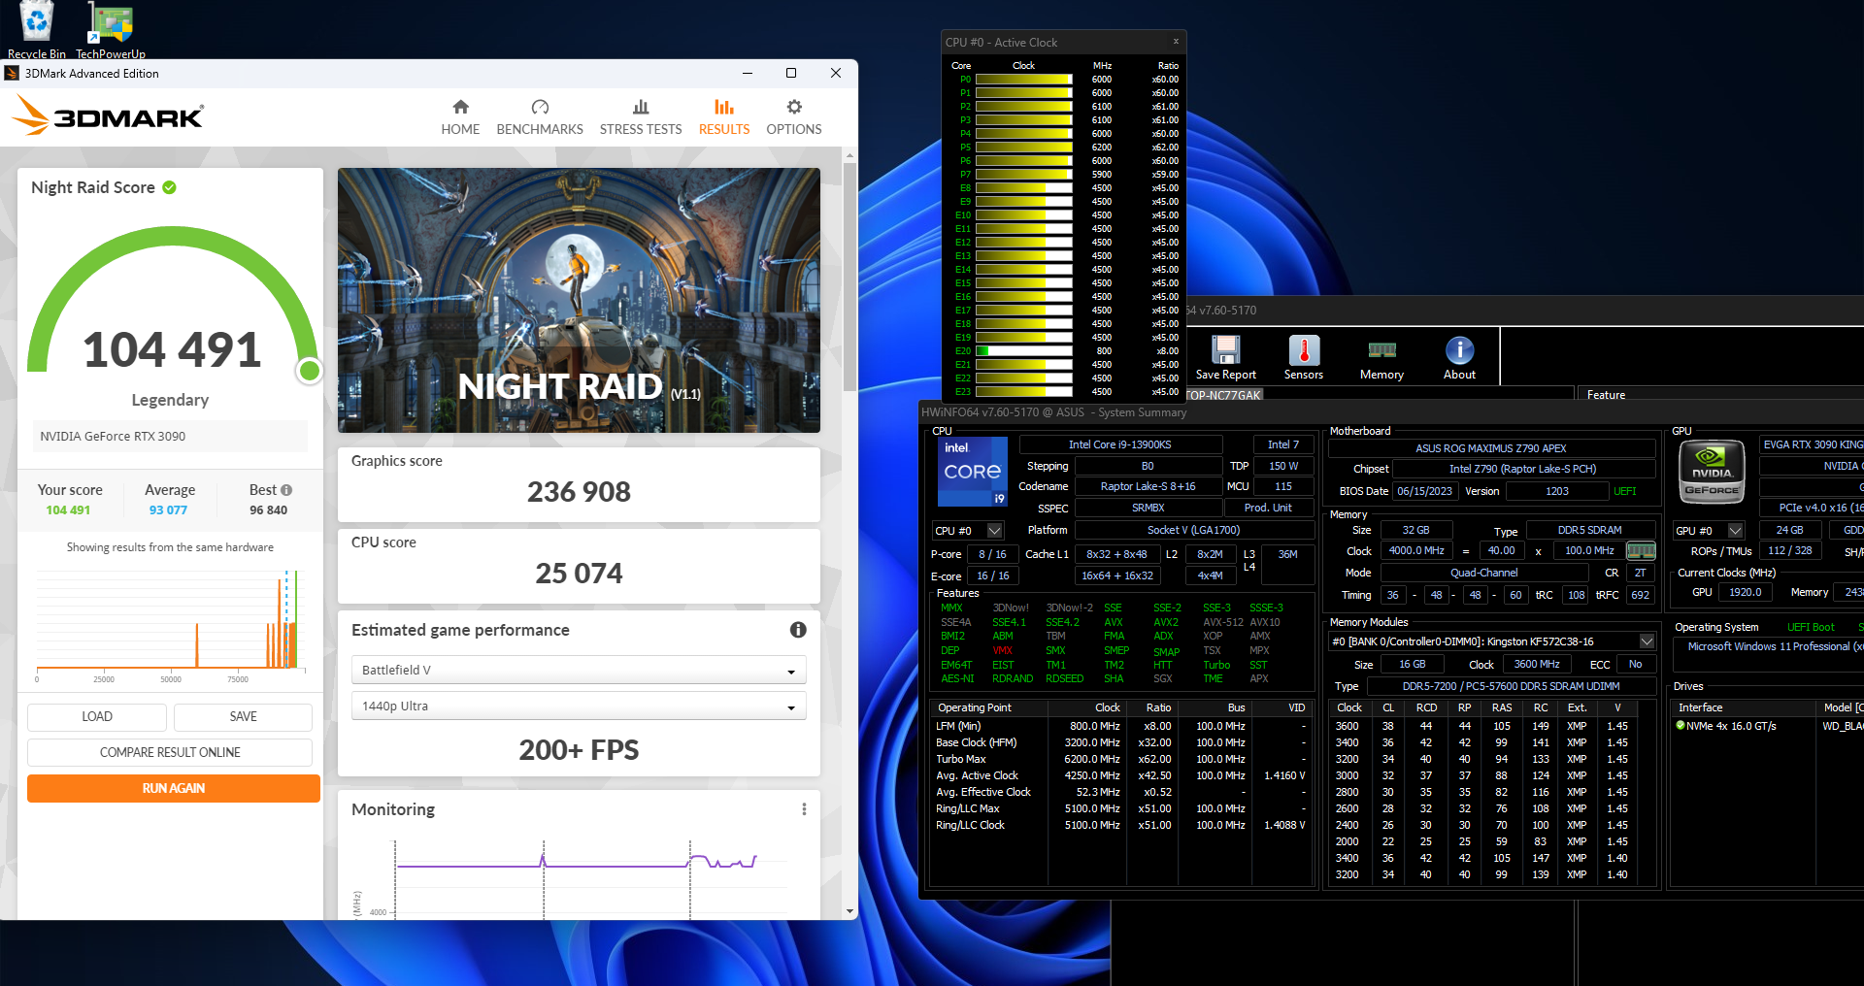Maximize the 3DMark window
Image resolution: width=1864 pixels, height=986 pixels.
[x=791, y=73]
